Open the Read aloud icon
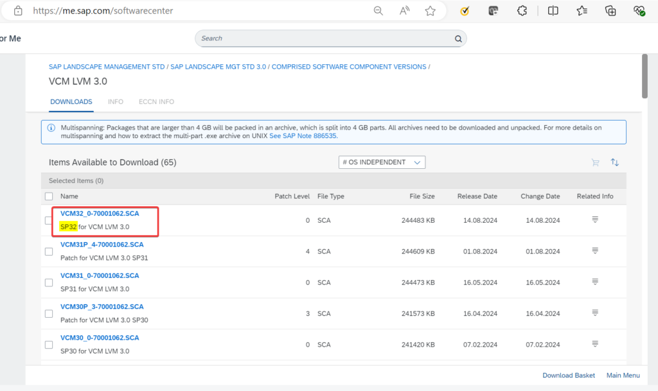 click(x=404, y=11)
